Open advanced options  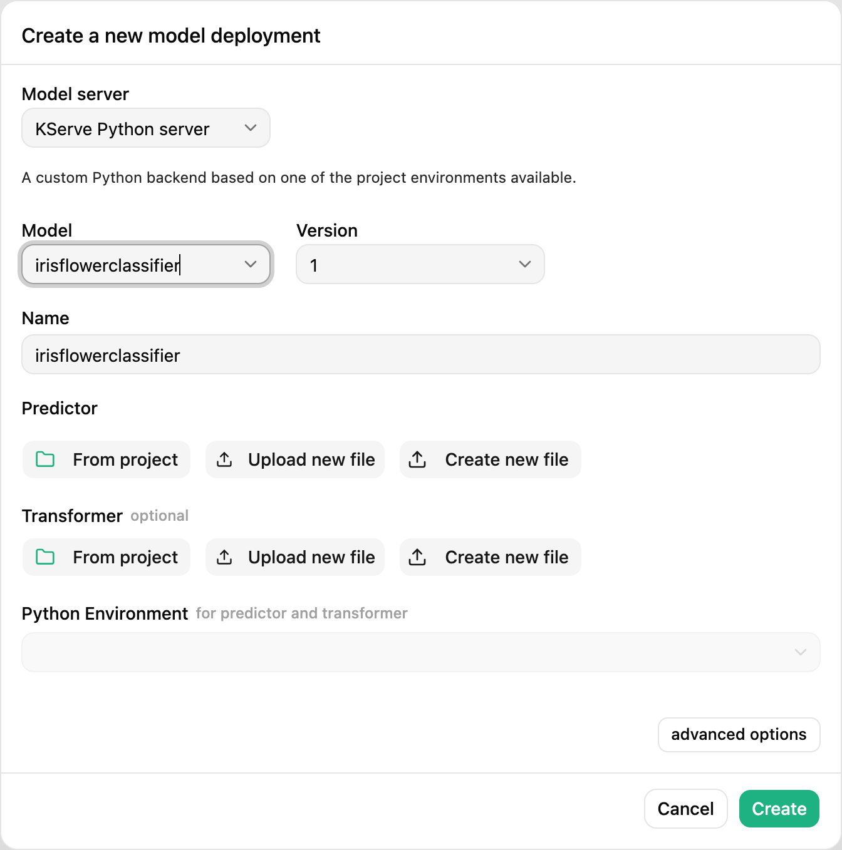(x=739, y=734)
